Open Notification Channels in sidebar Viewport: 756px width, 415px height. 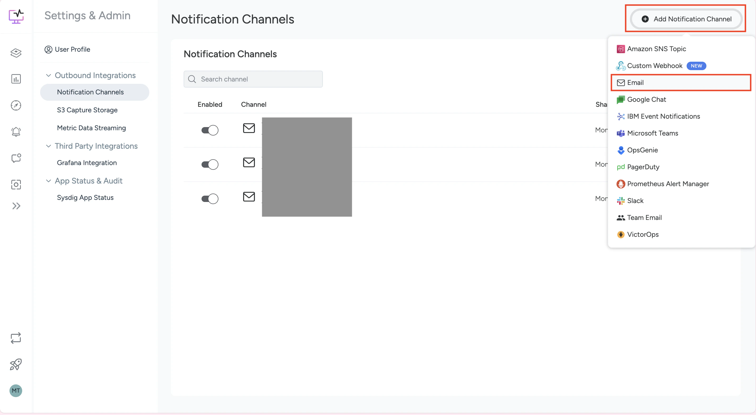coord(94,92)
